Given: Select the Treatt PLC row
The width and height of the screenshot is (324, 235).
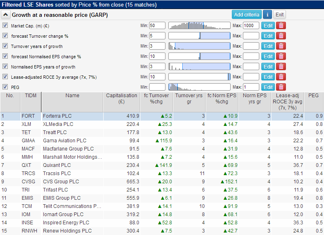Looking at the screenshot, I should pos(162,132).
